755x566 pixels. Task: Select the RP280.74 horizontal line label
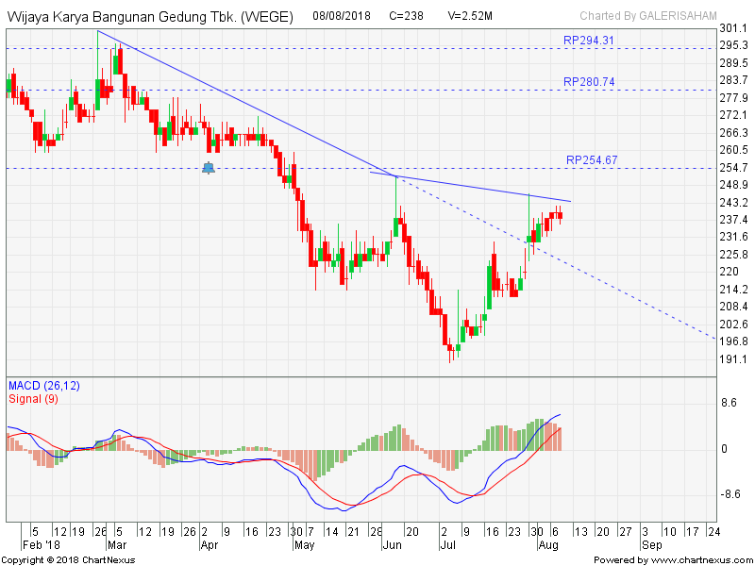click(x=588, y=82)
